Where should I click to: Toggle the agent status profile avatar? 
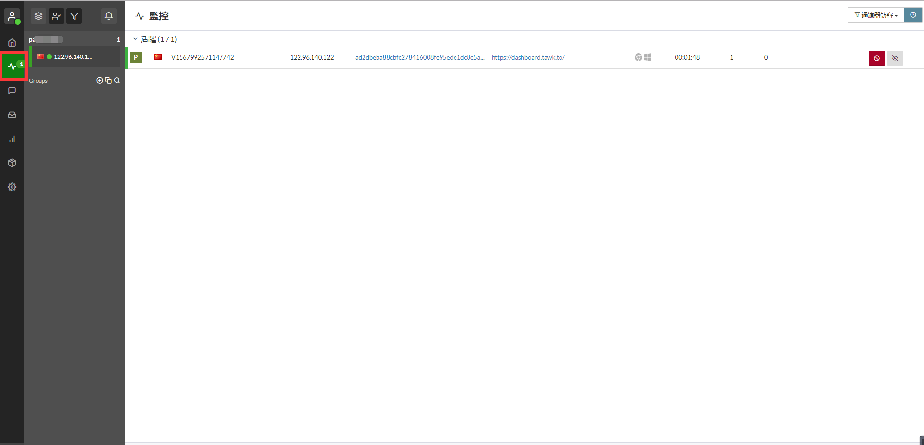pos(12,16)
